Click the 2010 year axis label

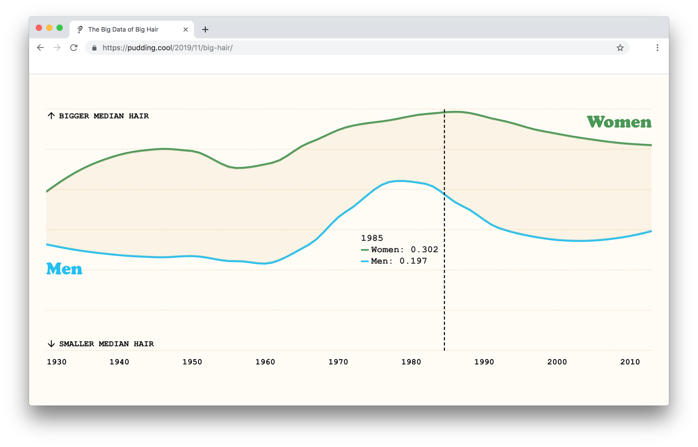(630, 362)
